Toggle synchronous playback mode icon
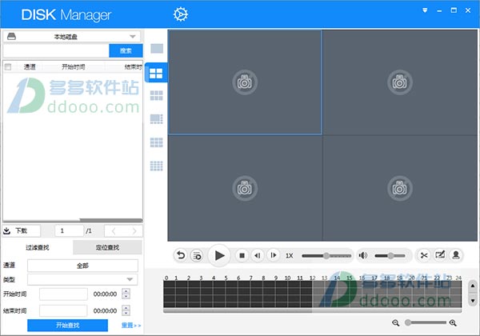The width and height of the screenshot is (480, 336). 197,255
